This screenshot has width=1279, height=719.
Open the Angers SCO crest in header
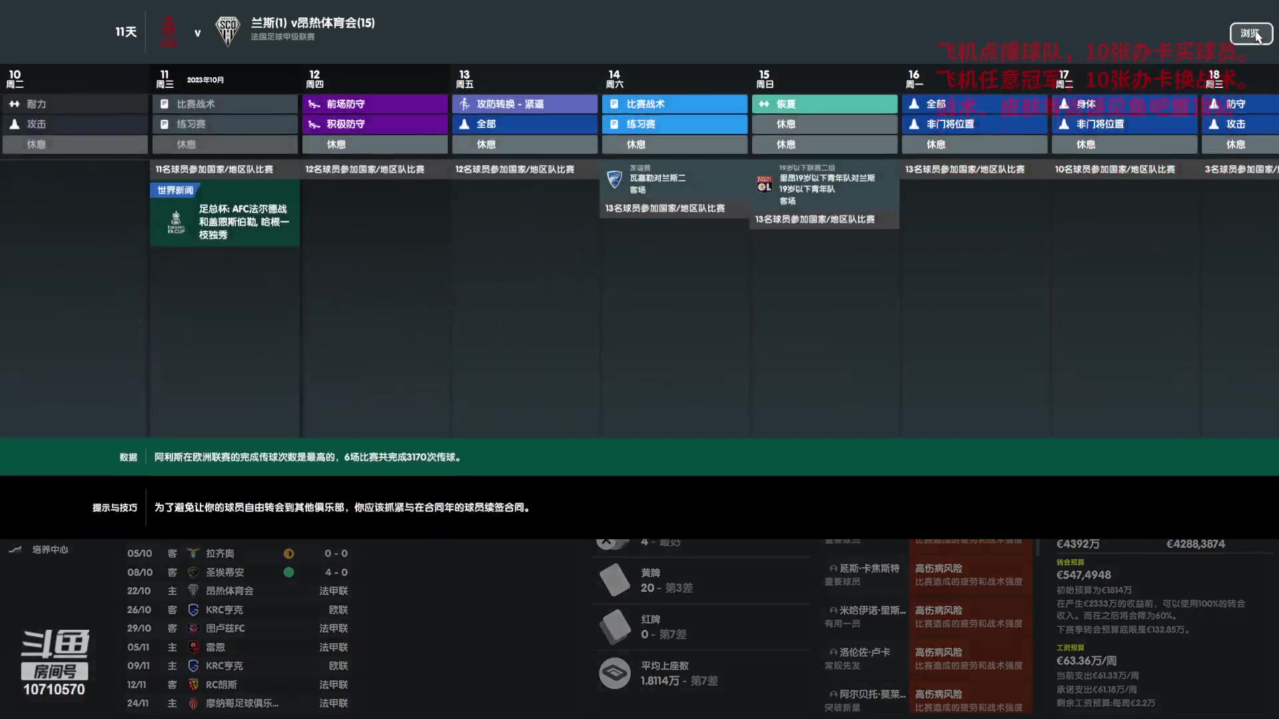[x=227, y=31]
